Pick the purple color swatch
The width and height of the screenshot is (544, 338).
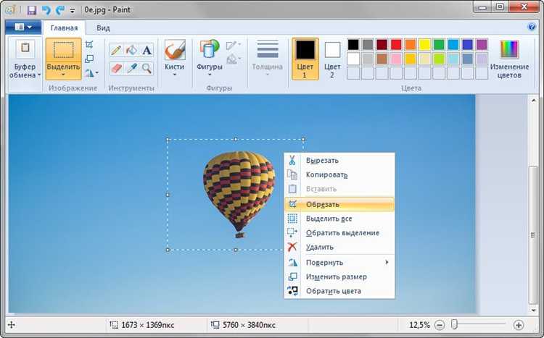482,45
